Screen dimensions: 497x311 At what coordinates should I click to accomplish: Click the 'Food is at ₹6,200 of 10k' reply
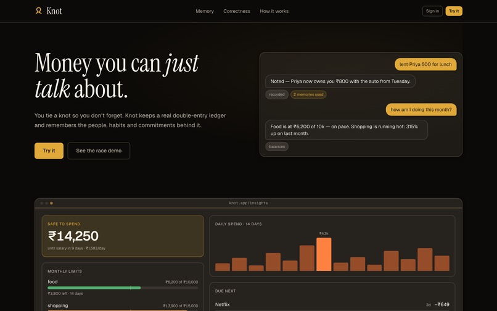click(347, 130)
